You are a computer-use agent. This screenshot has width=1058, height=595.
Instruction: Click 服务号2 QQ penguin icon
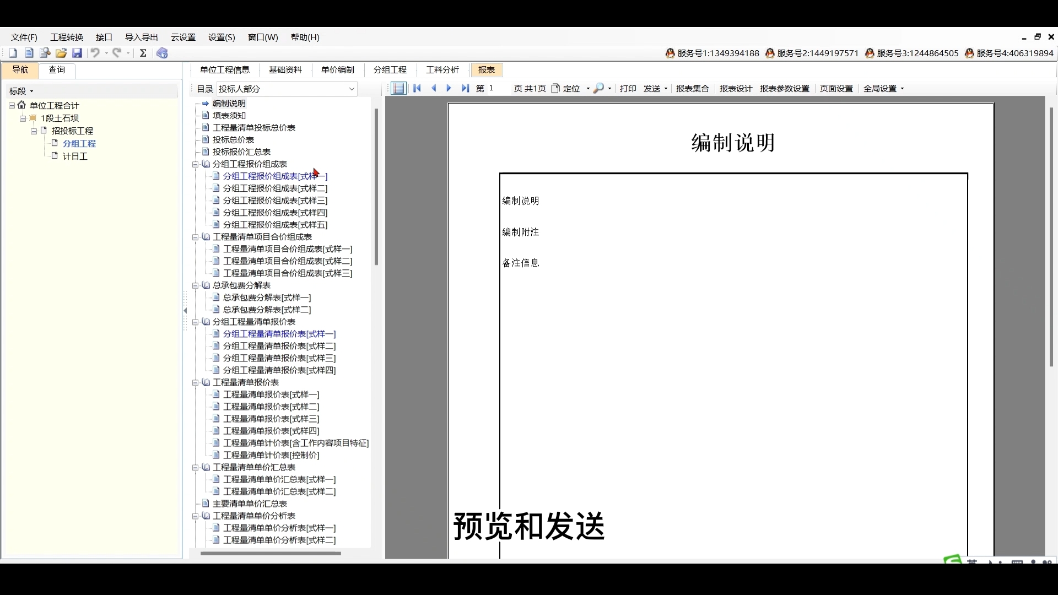tap(770, 53)
